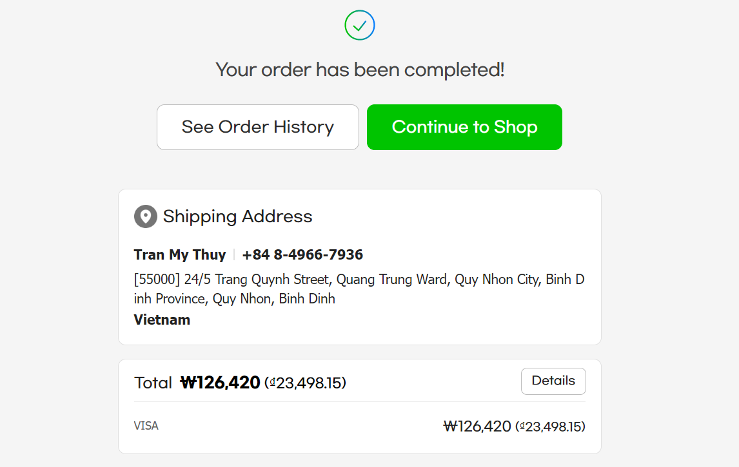
Task: Click the 'Your order has been completed!' heading
Action: [x=360, y=70]
